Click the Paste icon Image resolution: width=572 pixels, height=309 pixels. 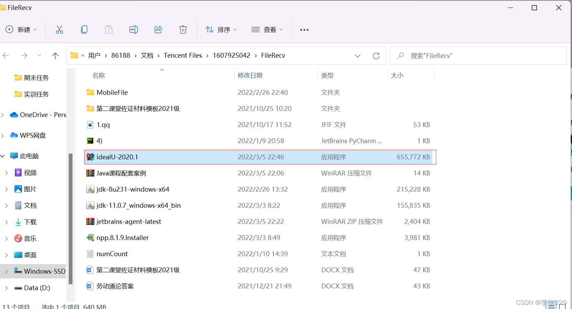point(109,30)
